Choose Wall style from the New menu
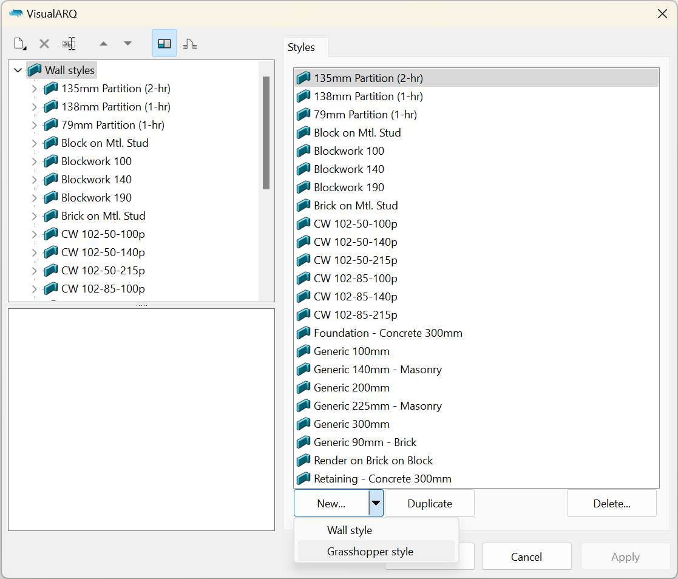 click(x=376, y=530)
